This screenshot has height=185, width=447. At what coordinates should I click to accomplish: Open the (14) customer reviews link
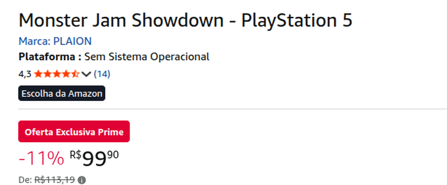[102, 74]
